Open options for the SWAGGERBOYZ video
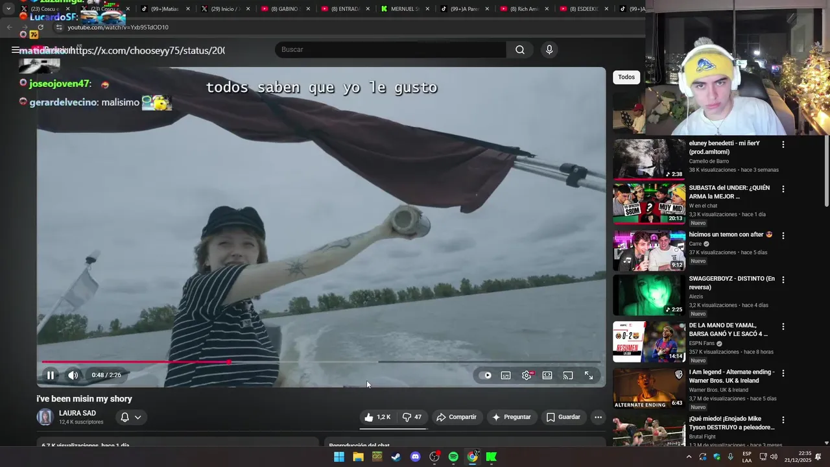Screen dimensions: 830x467 coord(783,280)
